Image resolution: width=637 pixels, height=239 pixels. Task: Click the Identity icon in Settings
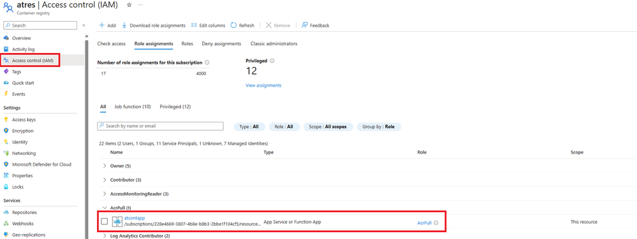[x=6, y=142]
